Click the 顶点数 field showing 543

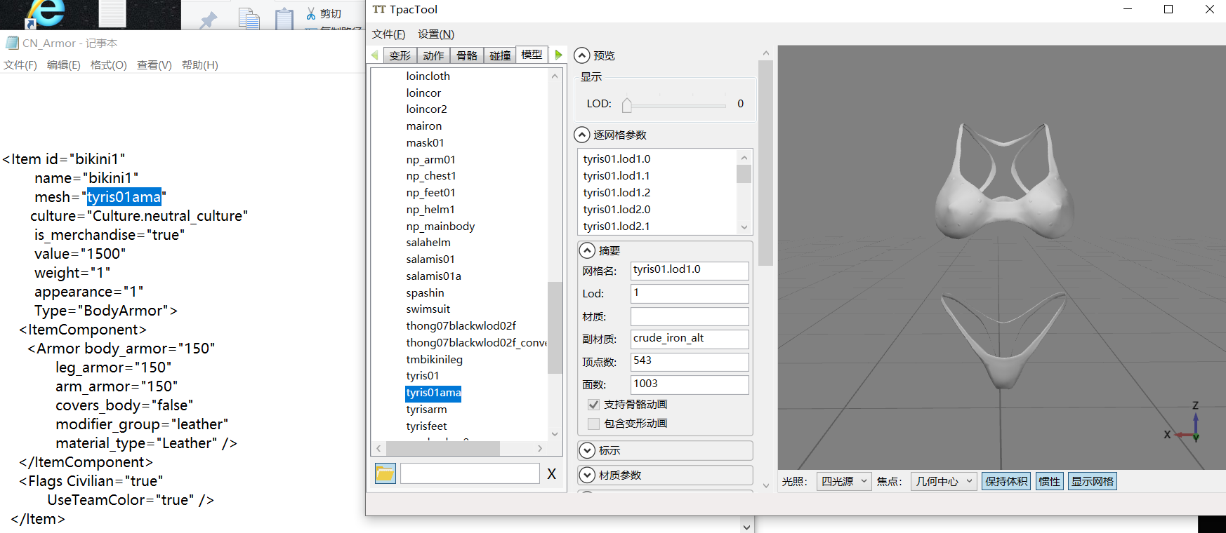tap(690, 362)
